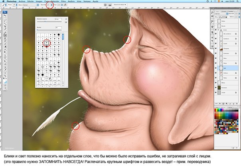Collapse the Cerdo group triangle

(x=218, y=30)
